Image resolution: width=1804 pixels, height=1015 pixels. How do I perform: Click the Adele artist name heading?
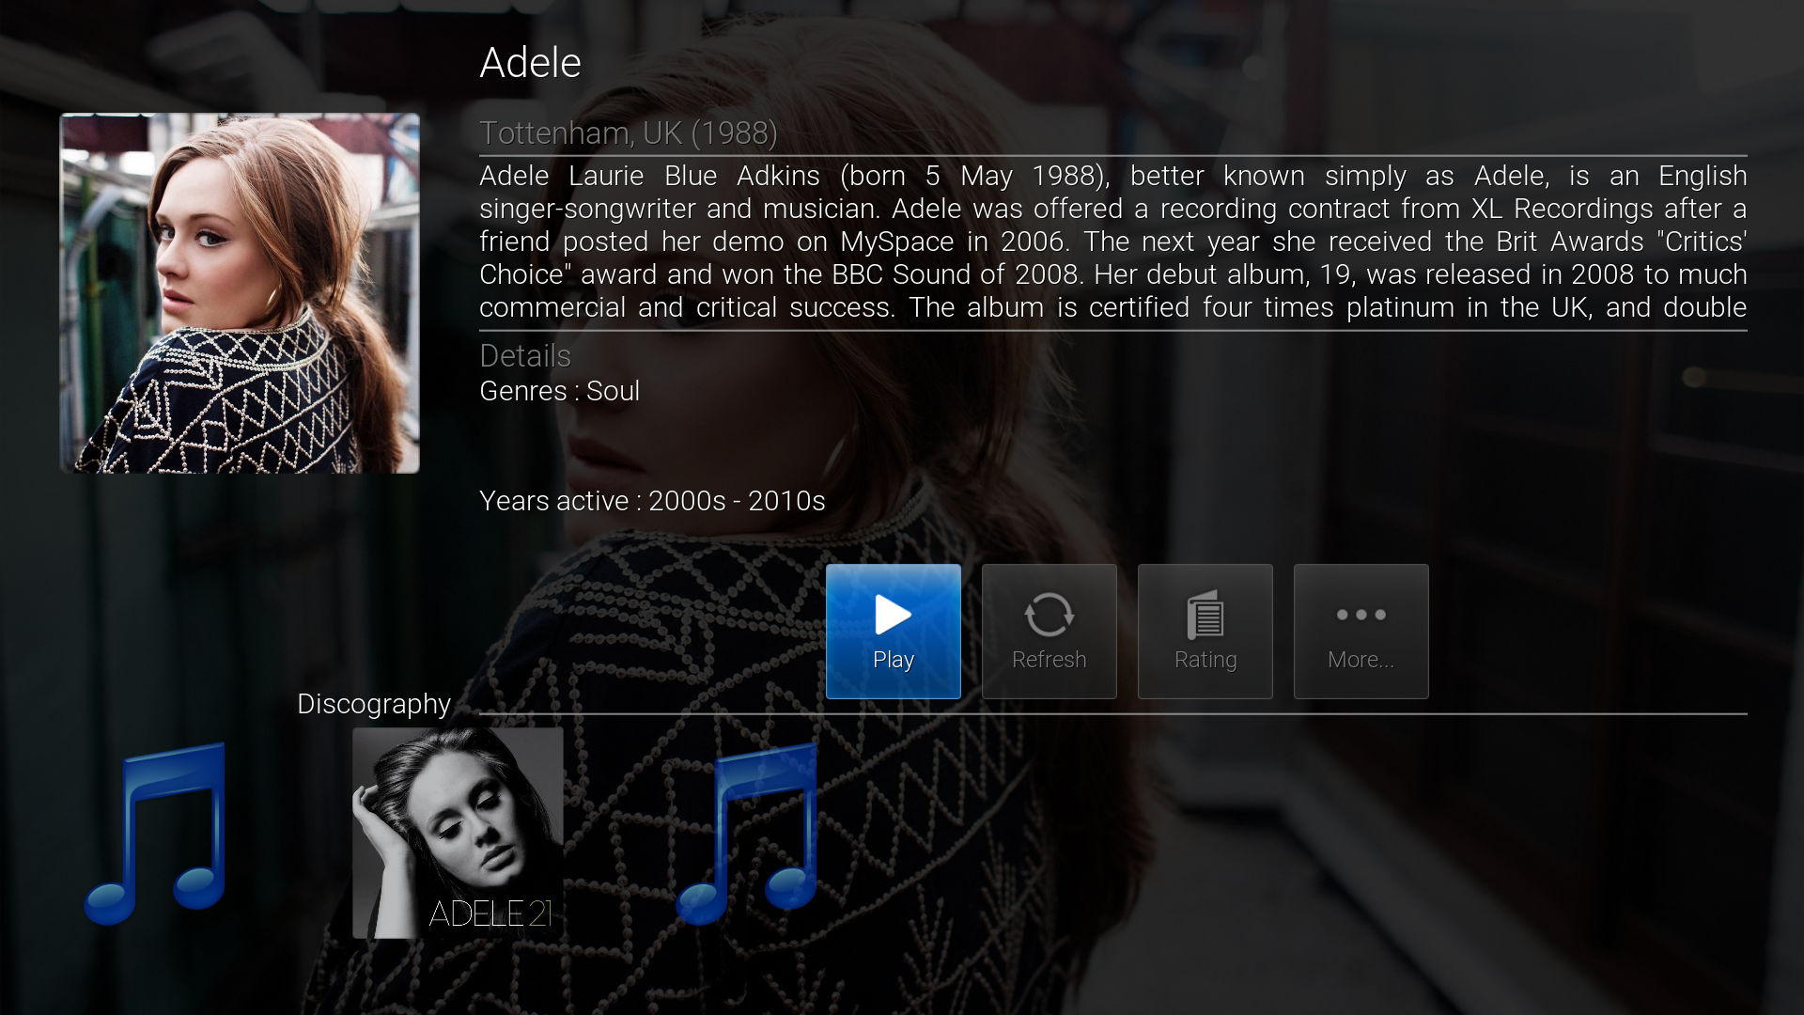pyautogui.click(x=530, y=63)
